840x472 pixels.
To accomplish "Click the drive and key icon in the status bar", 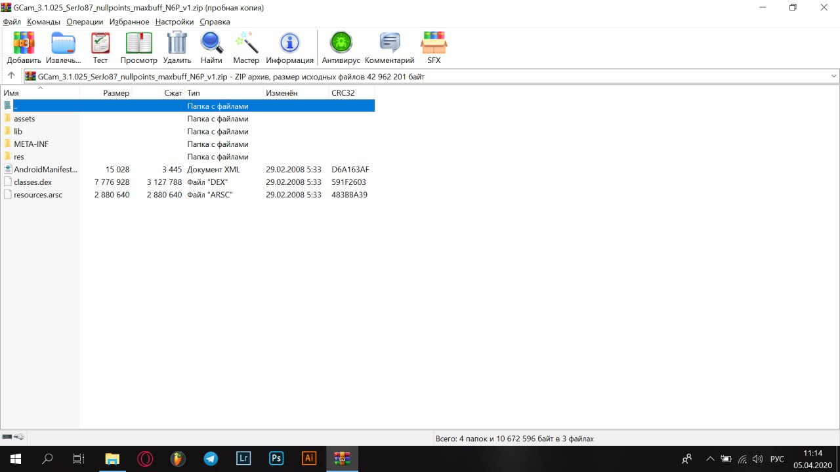I will click(13, 437).
